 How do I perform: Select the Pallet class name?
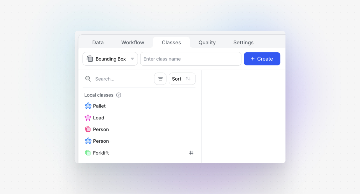point(99,106)
